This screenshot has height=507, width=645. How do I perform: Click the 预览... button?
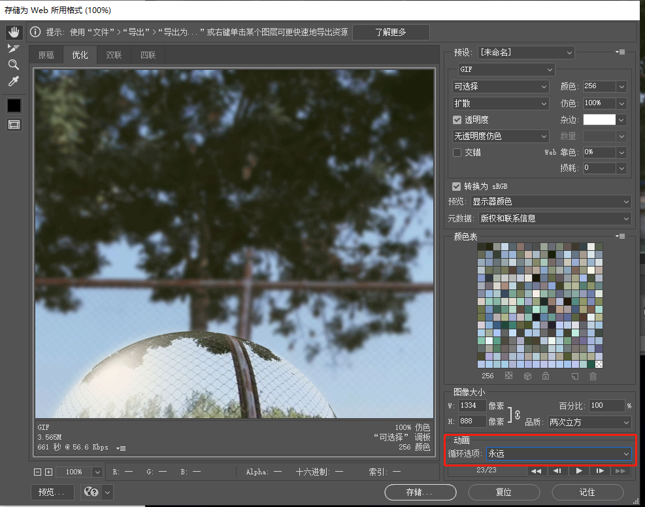pyautogui.click(x=52, y=492)
